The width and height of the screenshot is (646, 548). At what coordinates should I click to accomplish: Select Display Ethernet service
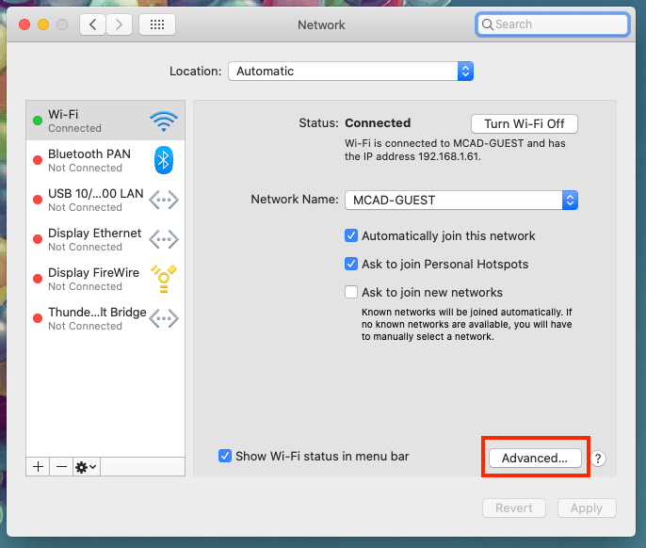point(105,239)
